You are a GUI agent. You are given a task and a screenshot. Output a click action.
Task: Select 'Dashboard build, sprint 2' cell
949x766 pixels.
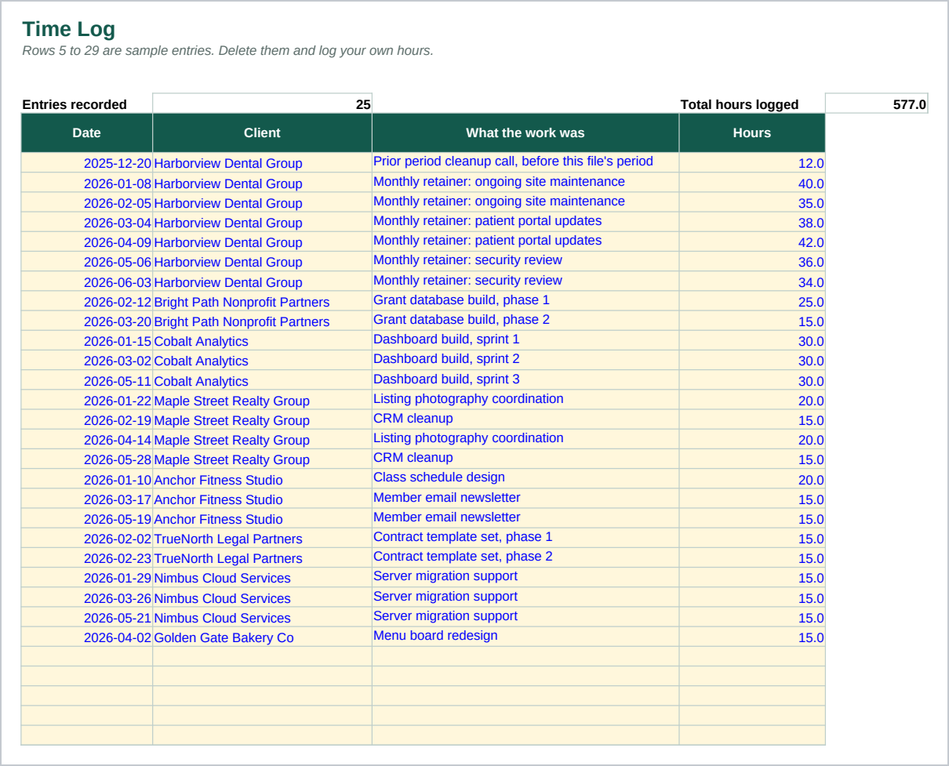pos(525,361)
